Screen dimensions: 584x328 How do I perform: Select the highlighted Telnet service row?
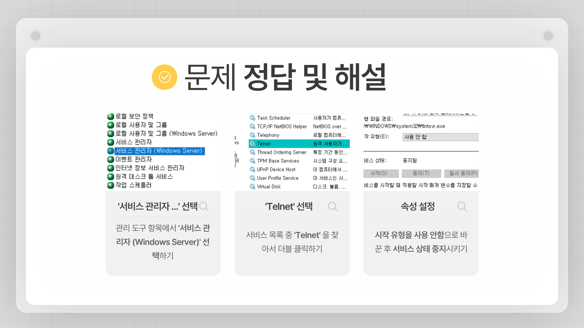pos(299,144)
